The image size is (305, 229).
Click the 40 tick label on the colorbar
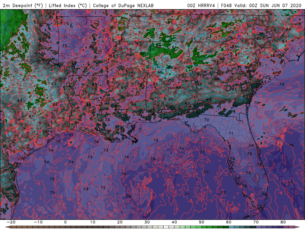pos(174,222)
